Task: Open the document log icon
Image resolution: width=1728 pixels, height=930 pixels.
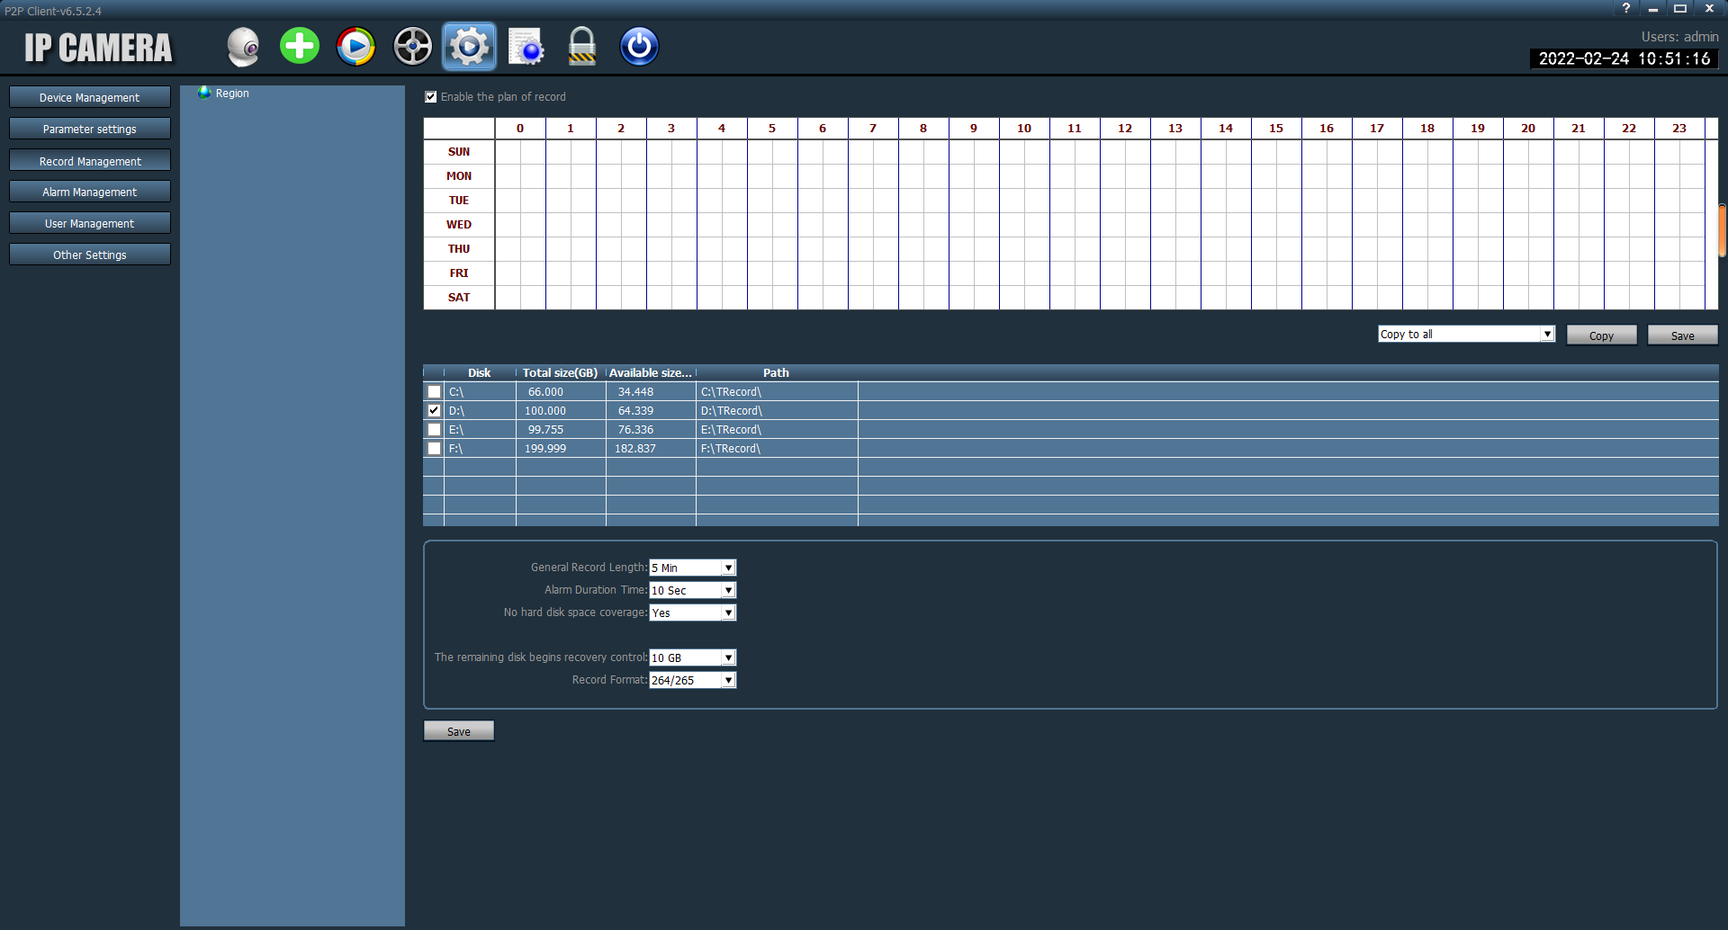Action: pyautogui.click(x=526, y=47)
